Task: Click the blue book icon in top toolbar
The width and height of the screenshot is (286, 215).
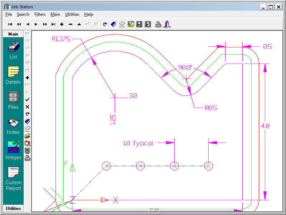Action: [114, 24]
